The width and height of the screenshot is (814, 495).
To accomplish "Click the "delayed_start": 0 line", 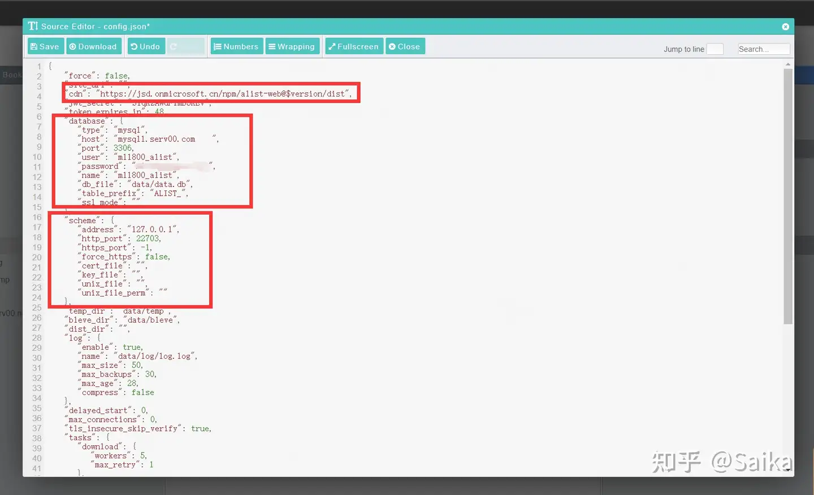I will pyautogui.click(x=106, y=410).
